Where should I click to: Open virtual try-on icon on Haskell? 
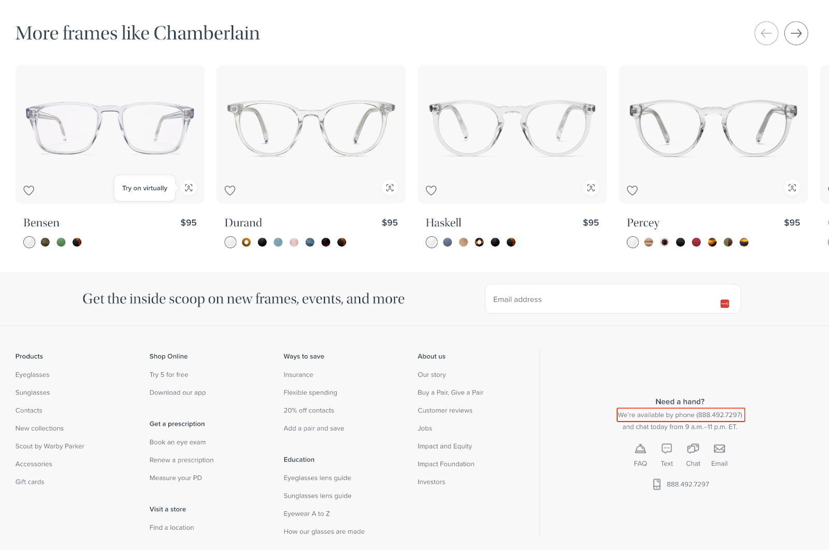tap(591, 187)
